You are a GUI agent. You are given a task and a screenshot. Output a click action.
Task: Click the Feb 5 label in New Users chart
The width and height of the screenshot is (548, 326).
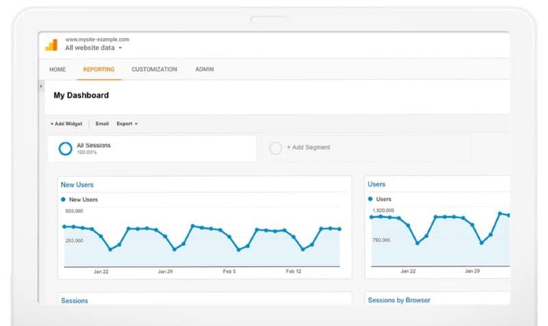click(x=229, y=271)
